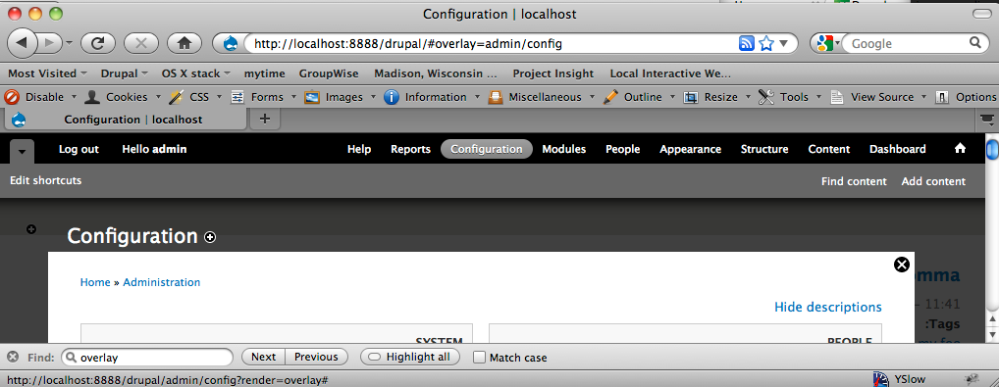Open Content in the Drupal toolbar
Screen dimensions: 999x387
pyautogui.click(x=829, y=149)
